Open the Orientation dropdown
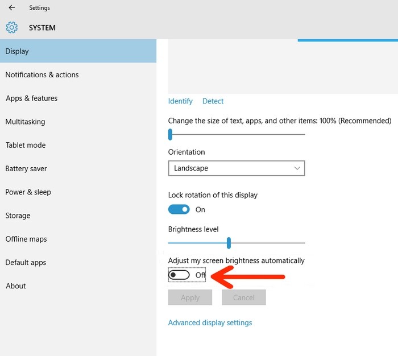The image size is (398, 356). point(237,168)
